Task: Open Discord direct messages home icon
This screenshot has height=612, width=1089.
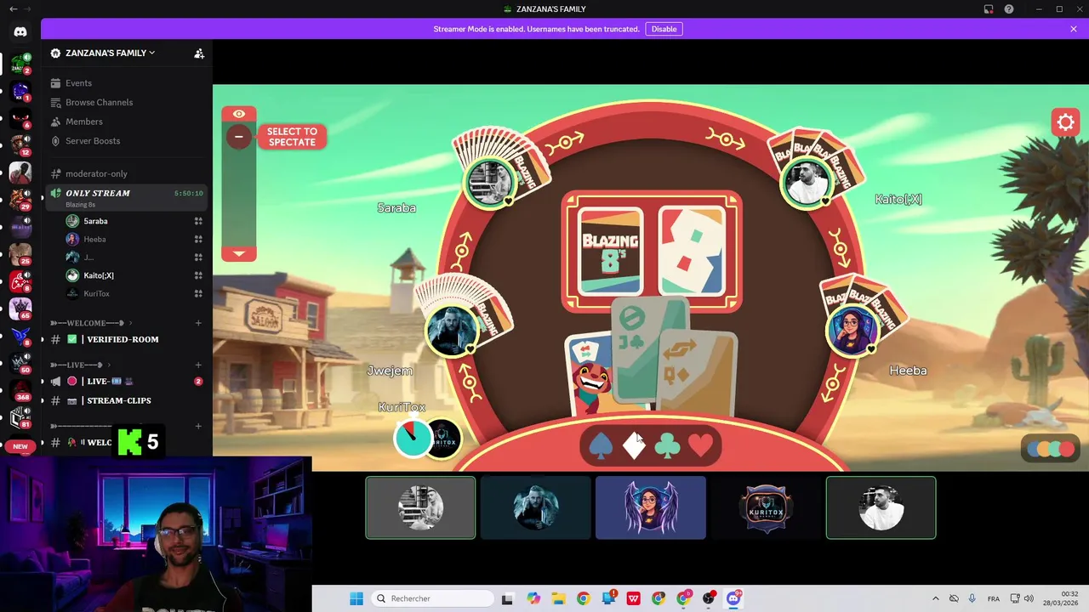Action: [20, 31]
